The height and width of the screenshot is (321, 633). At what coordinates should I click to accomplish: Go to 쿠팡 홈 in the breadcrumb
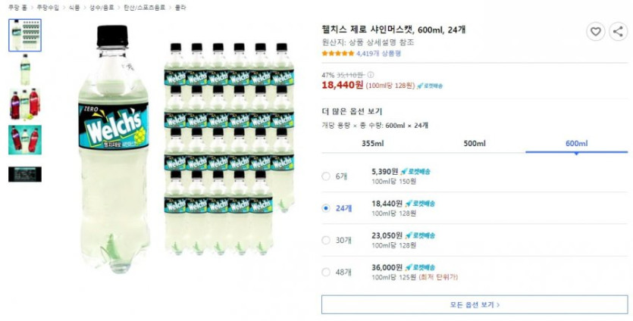[x=17, y=7]
